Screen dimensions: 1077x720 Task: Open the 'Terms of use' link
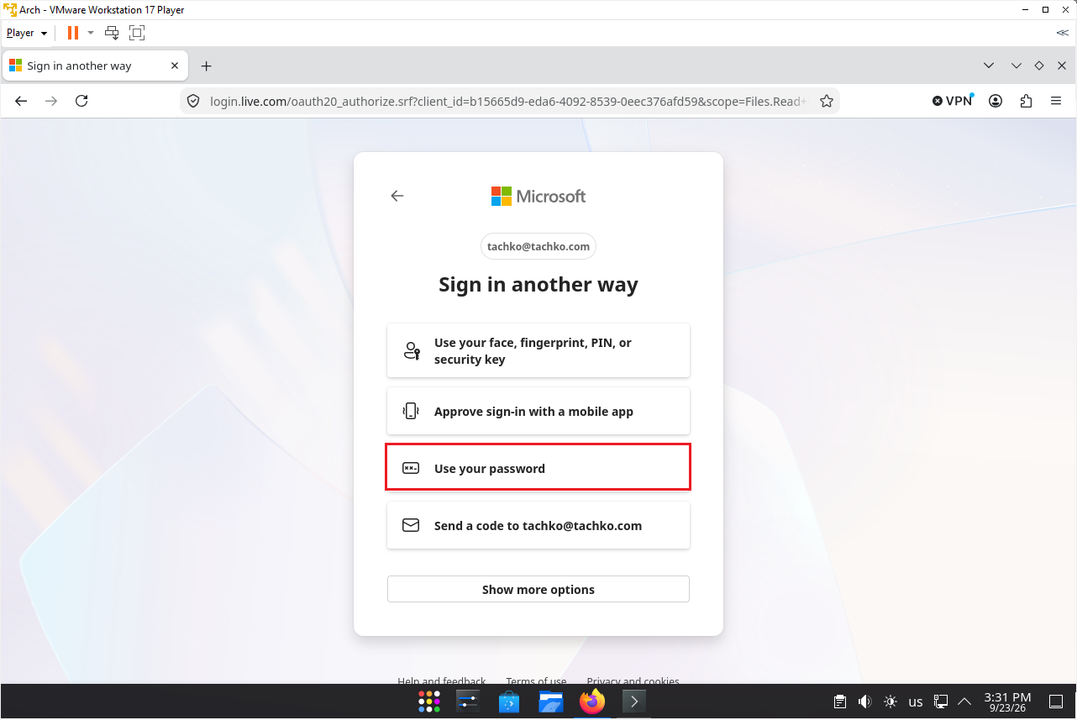(x=536, y=681)
